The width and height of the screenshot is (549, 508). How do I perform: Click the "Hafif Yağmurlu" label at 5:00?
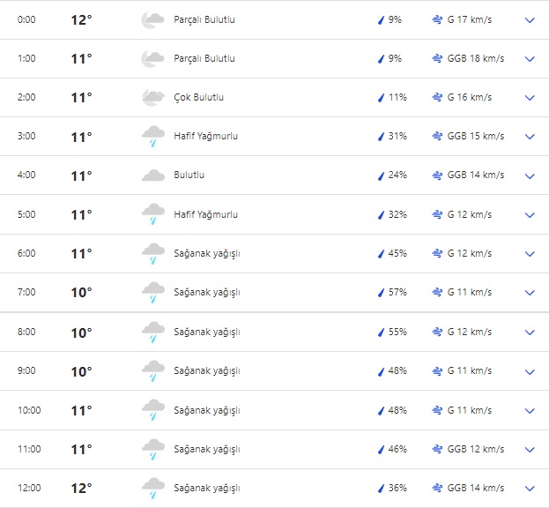pyautogui.click(x=205, y=214)
